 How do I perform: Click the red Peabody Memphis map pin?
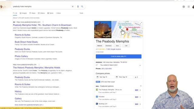[x=127, y=29]
